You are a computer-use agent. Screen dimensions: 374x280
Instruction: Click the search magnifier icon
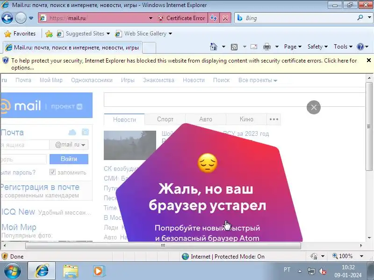click(x=360, y=18)
